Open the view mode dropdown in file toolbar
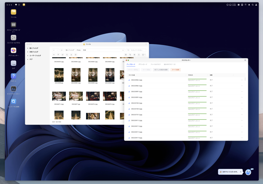 click(144, 55)
